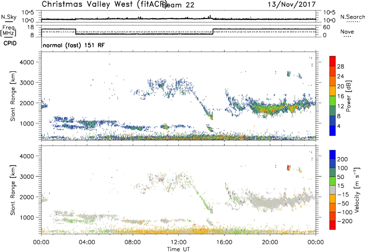Click the red top of the power color bar
Screen dimensions: 365x252
coord(333,60)
